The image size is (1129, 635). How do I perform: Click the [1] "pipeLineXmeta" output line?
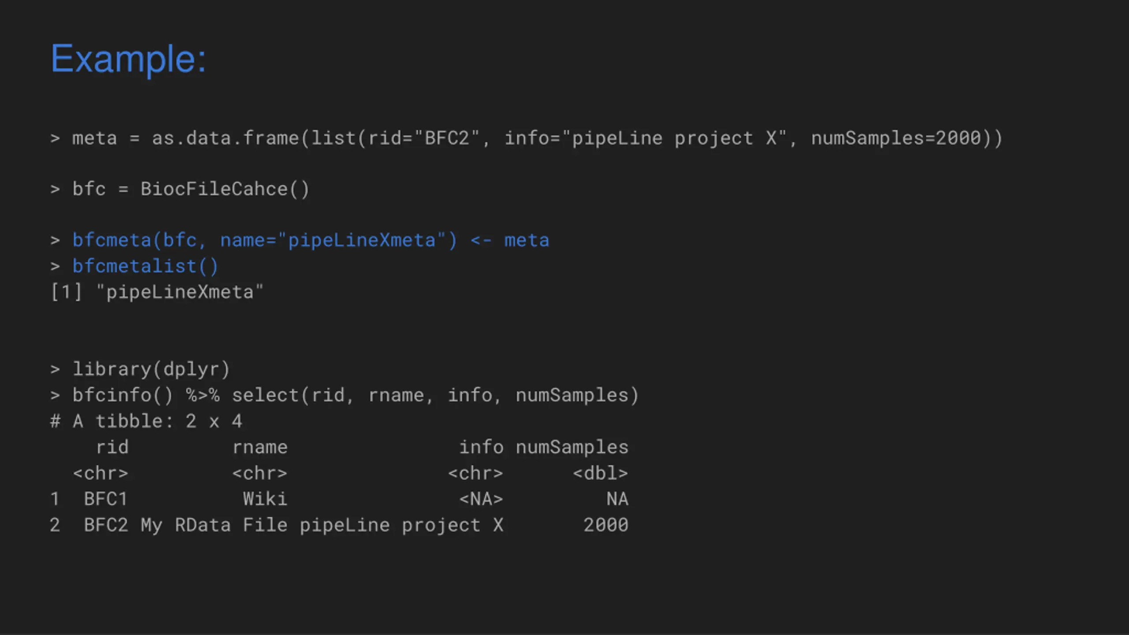coord(157,292)
